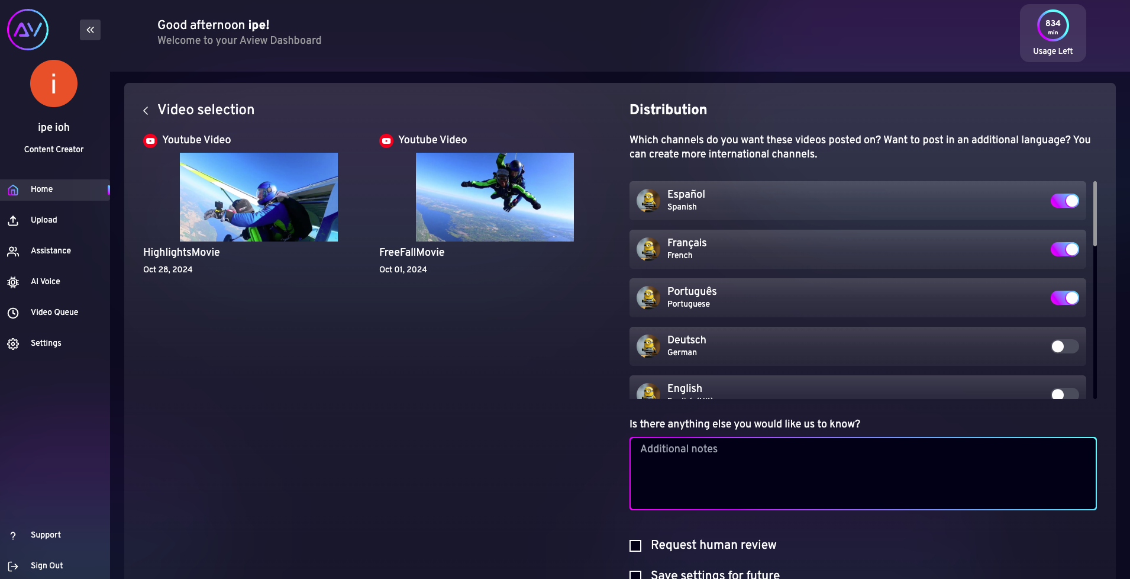Click the Deutsch channel avatar
1130x579 pixels.
pos(648,346)
